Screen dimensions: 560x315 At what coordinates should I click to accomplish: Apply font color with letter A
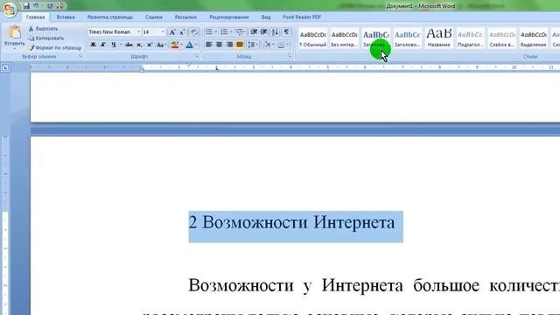[189, 45]
